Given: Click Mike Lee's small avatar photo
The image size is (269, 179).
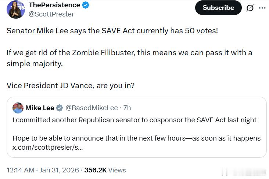Looking at the screenshot, I should pos(18,108).
